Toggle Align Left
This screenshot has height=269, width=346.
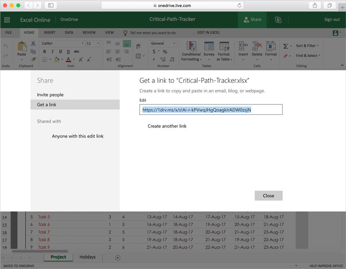109,52
